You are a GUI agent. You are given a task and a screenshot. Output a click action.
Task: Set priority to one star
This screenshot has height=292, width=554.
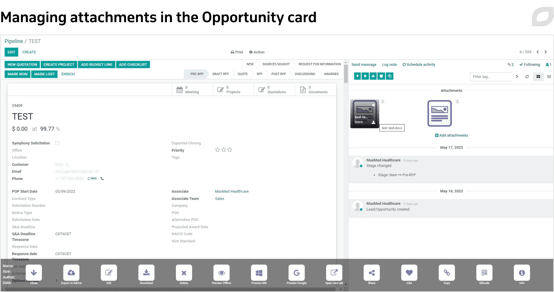[x=217, y=150]
